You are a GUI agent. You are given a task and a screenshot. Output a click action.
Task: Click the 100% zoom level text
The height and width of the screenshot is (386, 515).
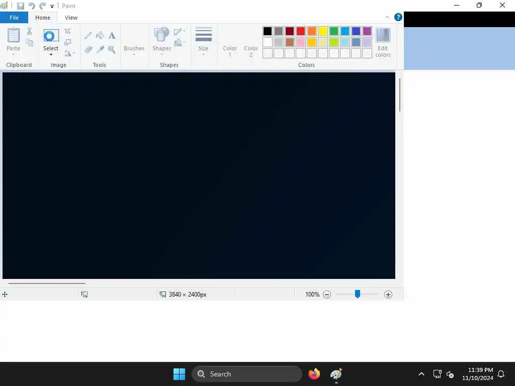tap(312, 295)
